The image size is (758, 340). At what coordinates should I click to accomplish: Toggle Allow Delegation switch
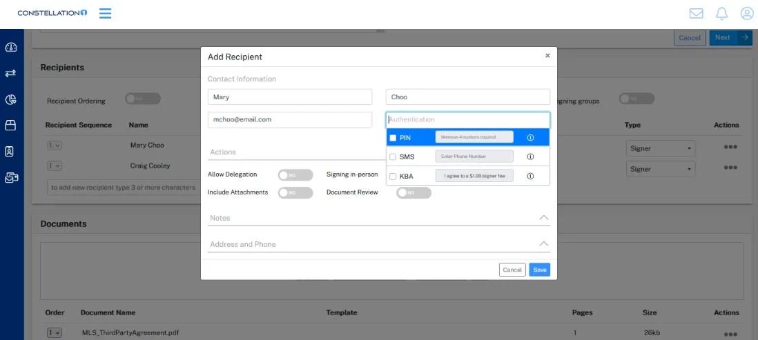295,175
